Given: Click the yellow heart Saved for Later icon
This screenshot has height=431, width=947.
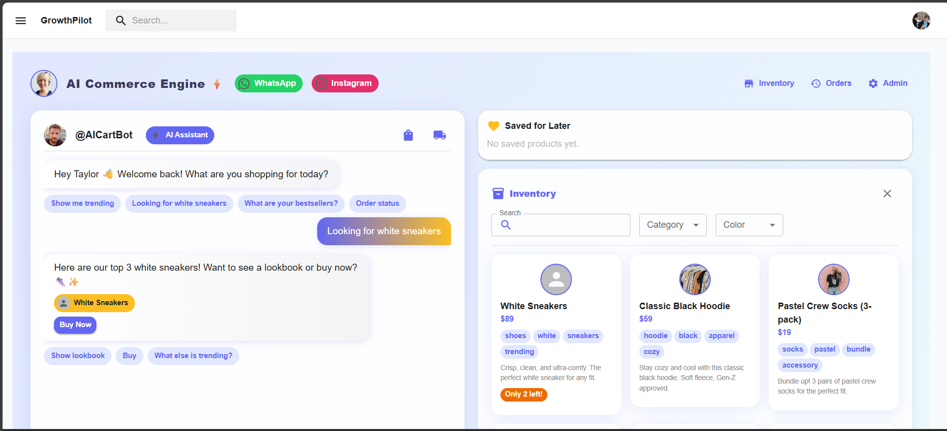Looking at the screenshot, I should [493, 126].
